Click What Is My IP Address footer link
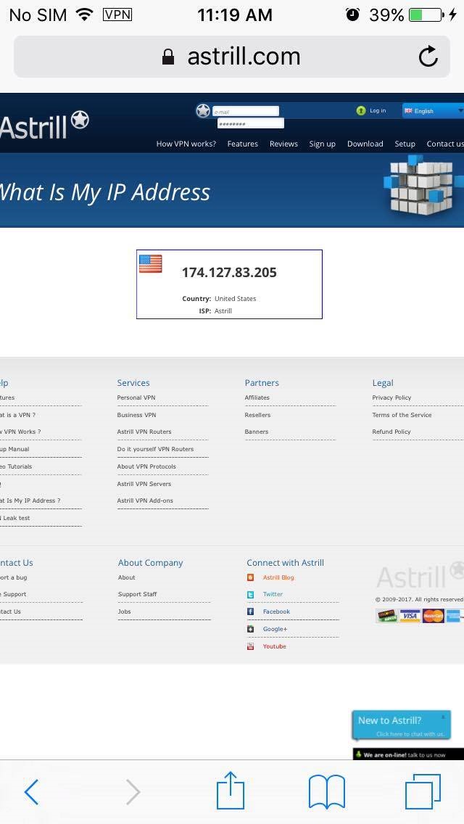The width and height of the screenshot is (464, 824). point(30,500)
